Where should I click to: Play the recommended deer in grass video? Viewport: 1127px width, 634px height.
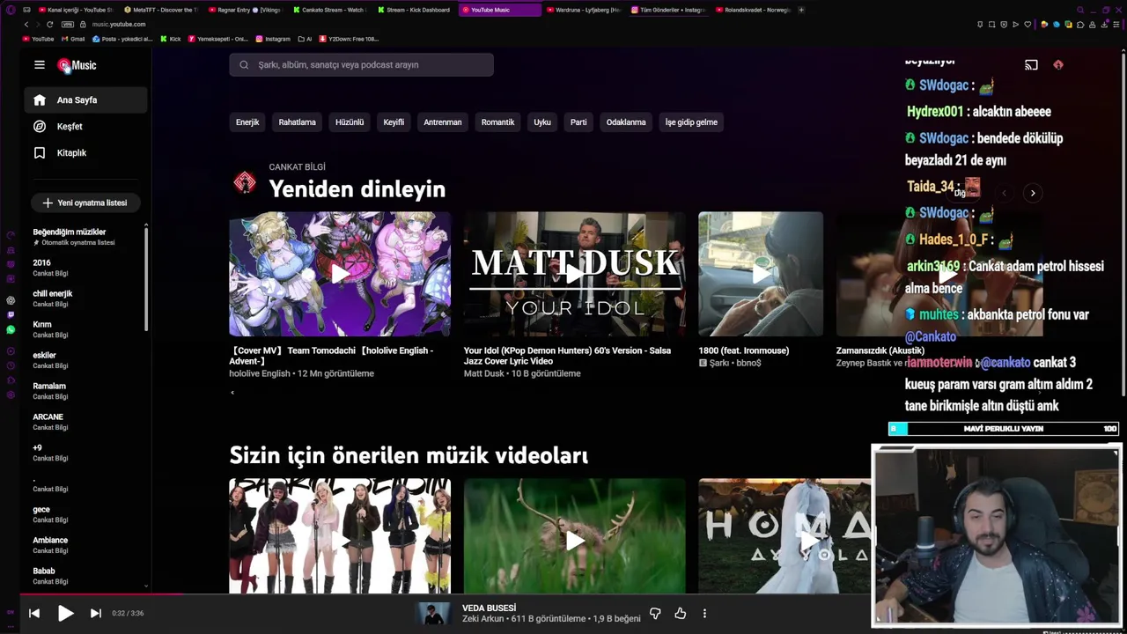pyautogui.click(x=574, y=535)
